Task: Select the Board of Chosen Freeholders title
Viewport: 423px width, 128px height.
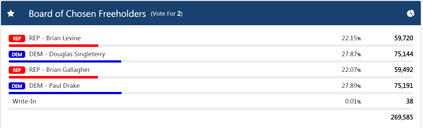Action: (x=87, y=14)
